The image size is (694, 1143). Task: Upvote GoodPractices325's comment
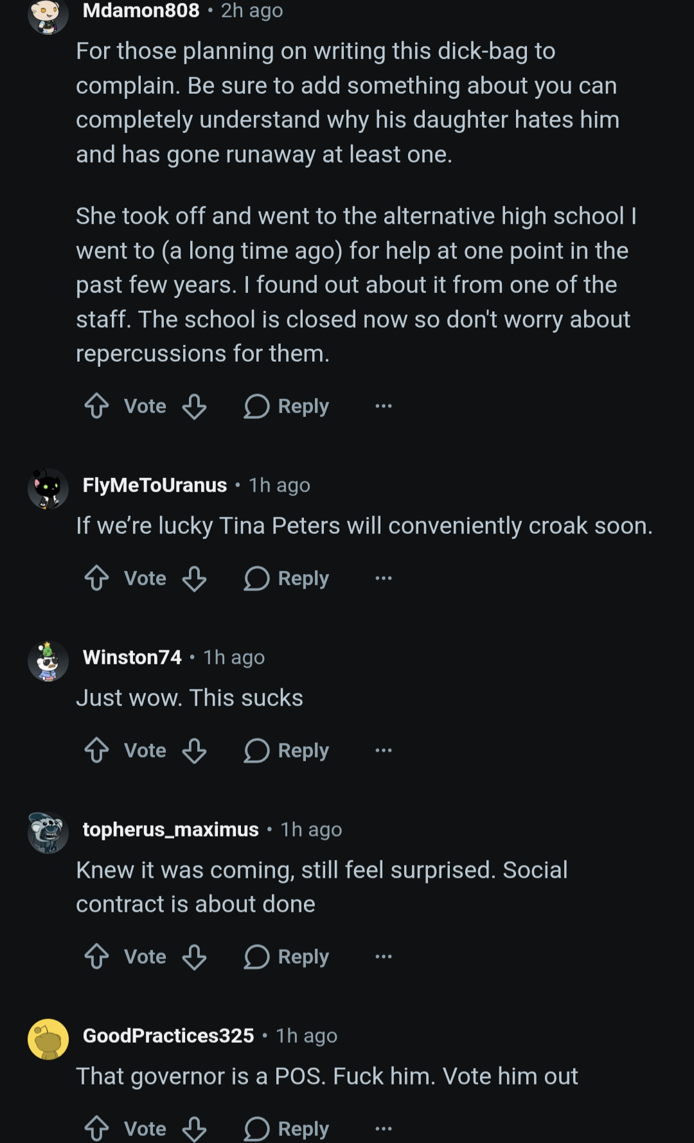tap(96, 1129)
